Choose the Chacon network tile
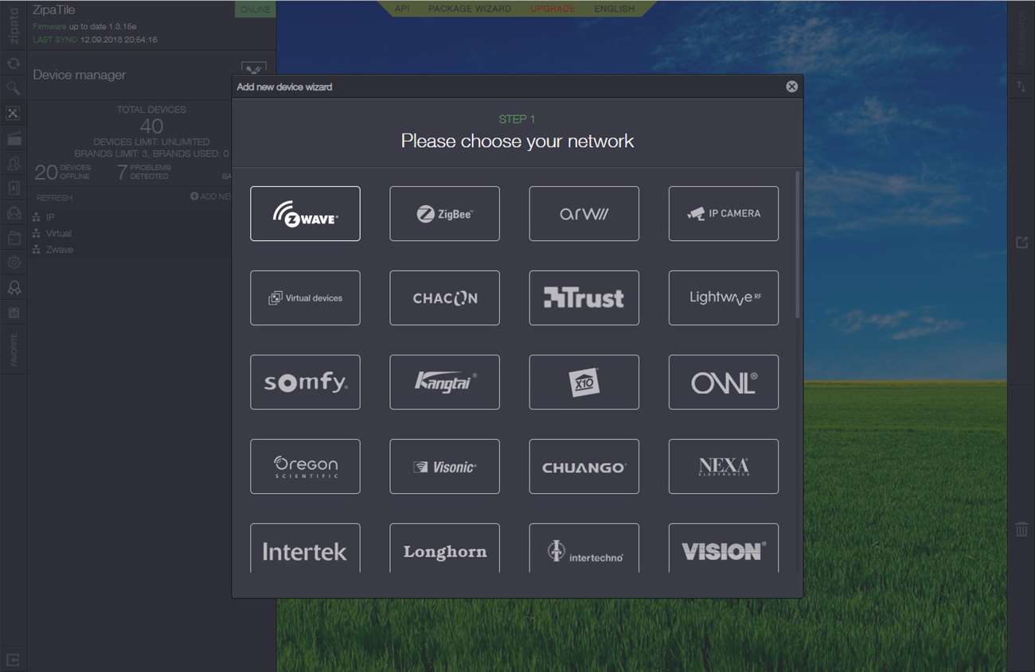 point(444,297)
